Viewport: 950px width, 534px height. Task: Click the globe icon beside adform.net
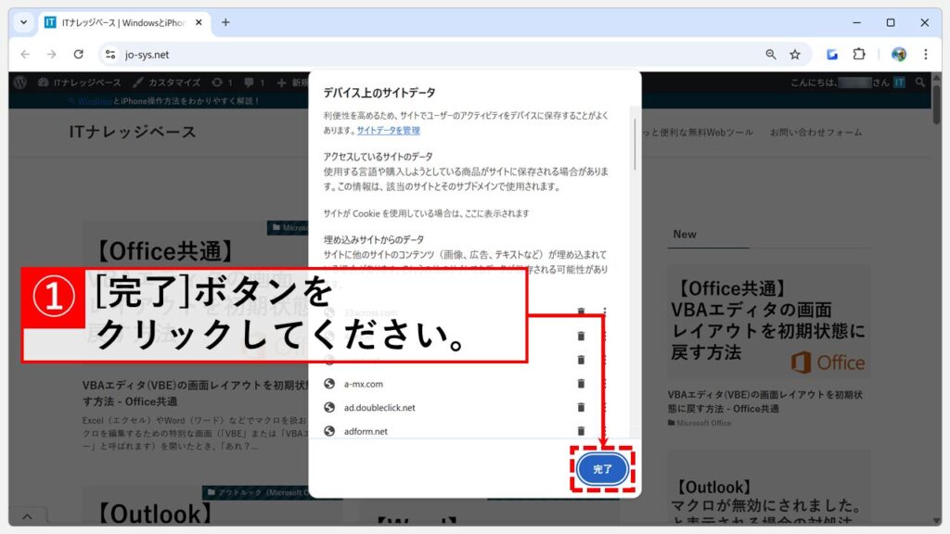(329, 431)
